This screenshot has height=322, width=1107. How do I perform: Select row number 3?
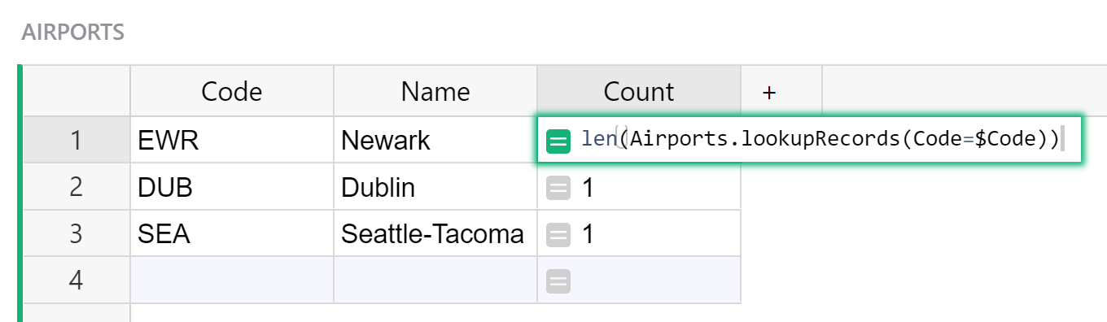coord(77,234)
